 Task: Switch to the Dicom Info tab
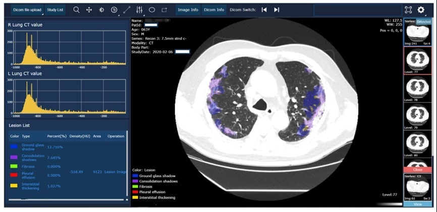click(213, 10)
